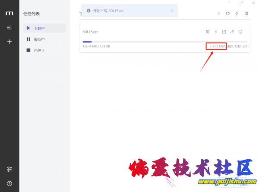Refresh the task list
259x192 pixels.
click(227, 13)
